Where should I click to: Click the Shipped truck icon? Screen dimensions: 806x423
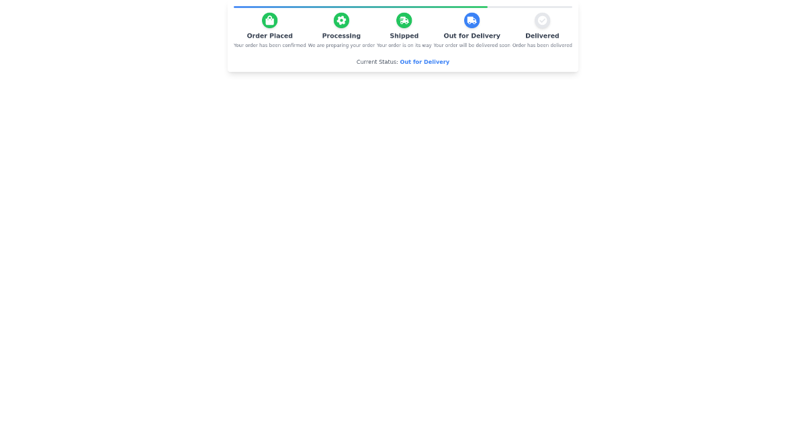pos(404,20)
